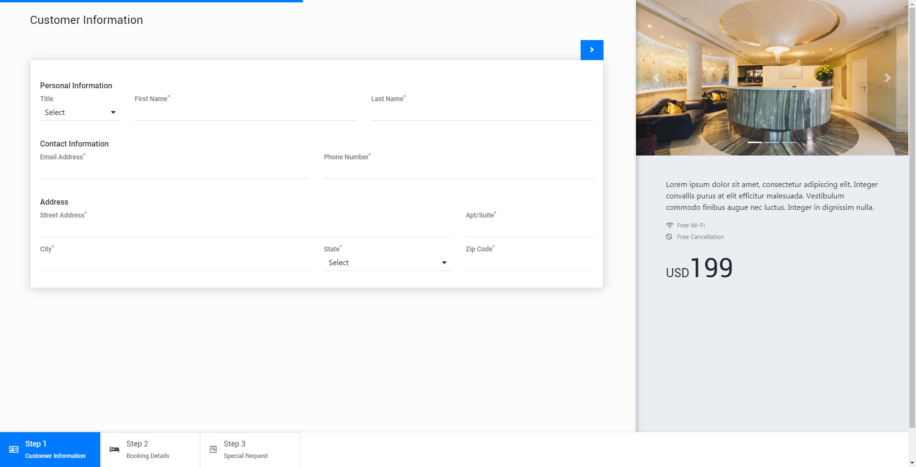This screenshot has width=916, height=467.
Task: Click the Address section label
Action: coord(54,202)
